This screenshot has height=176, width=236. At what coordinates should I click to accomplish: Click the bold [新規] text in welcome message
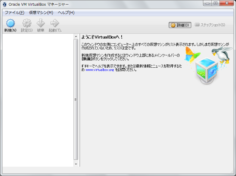point(87,59)
